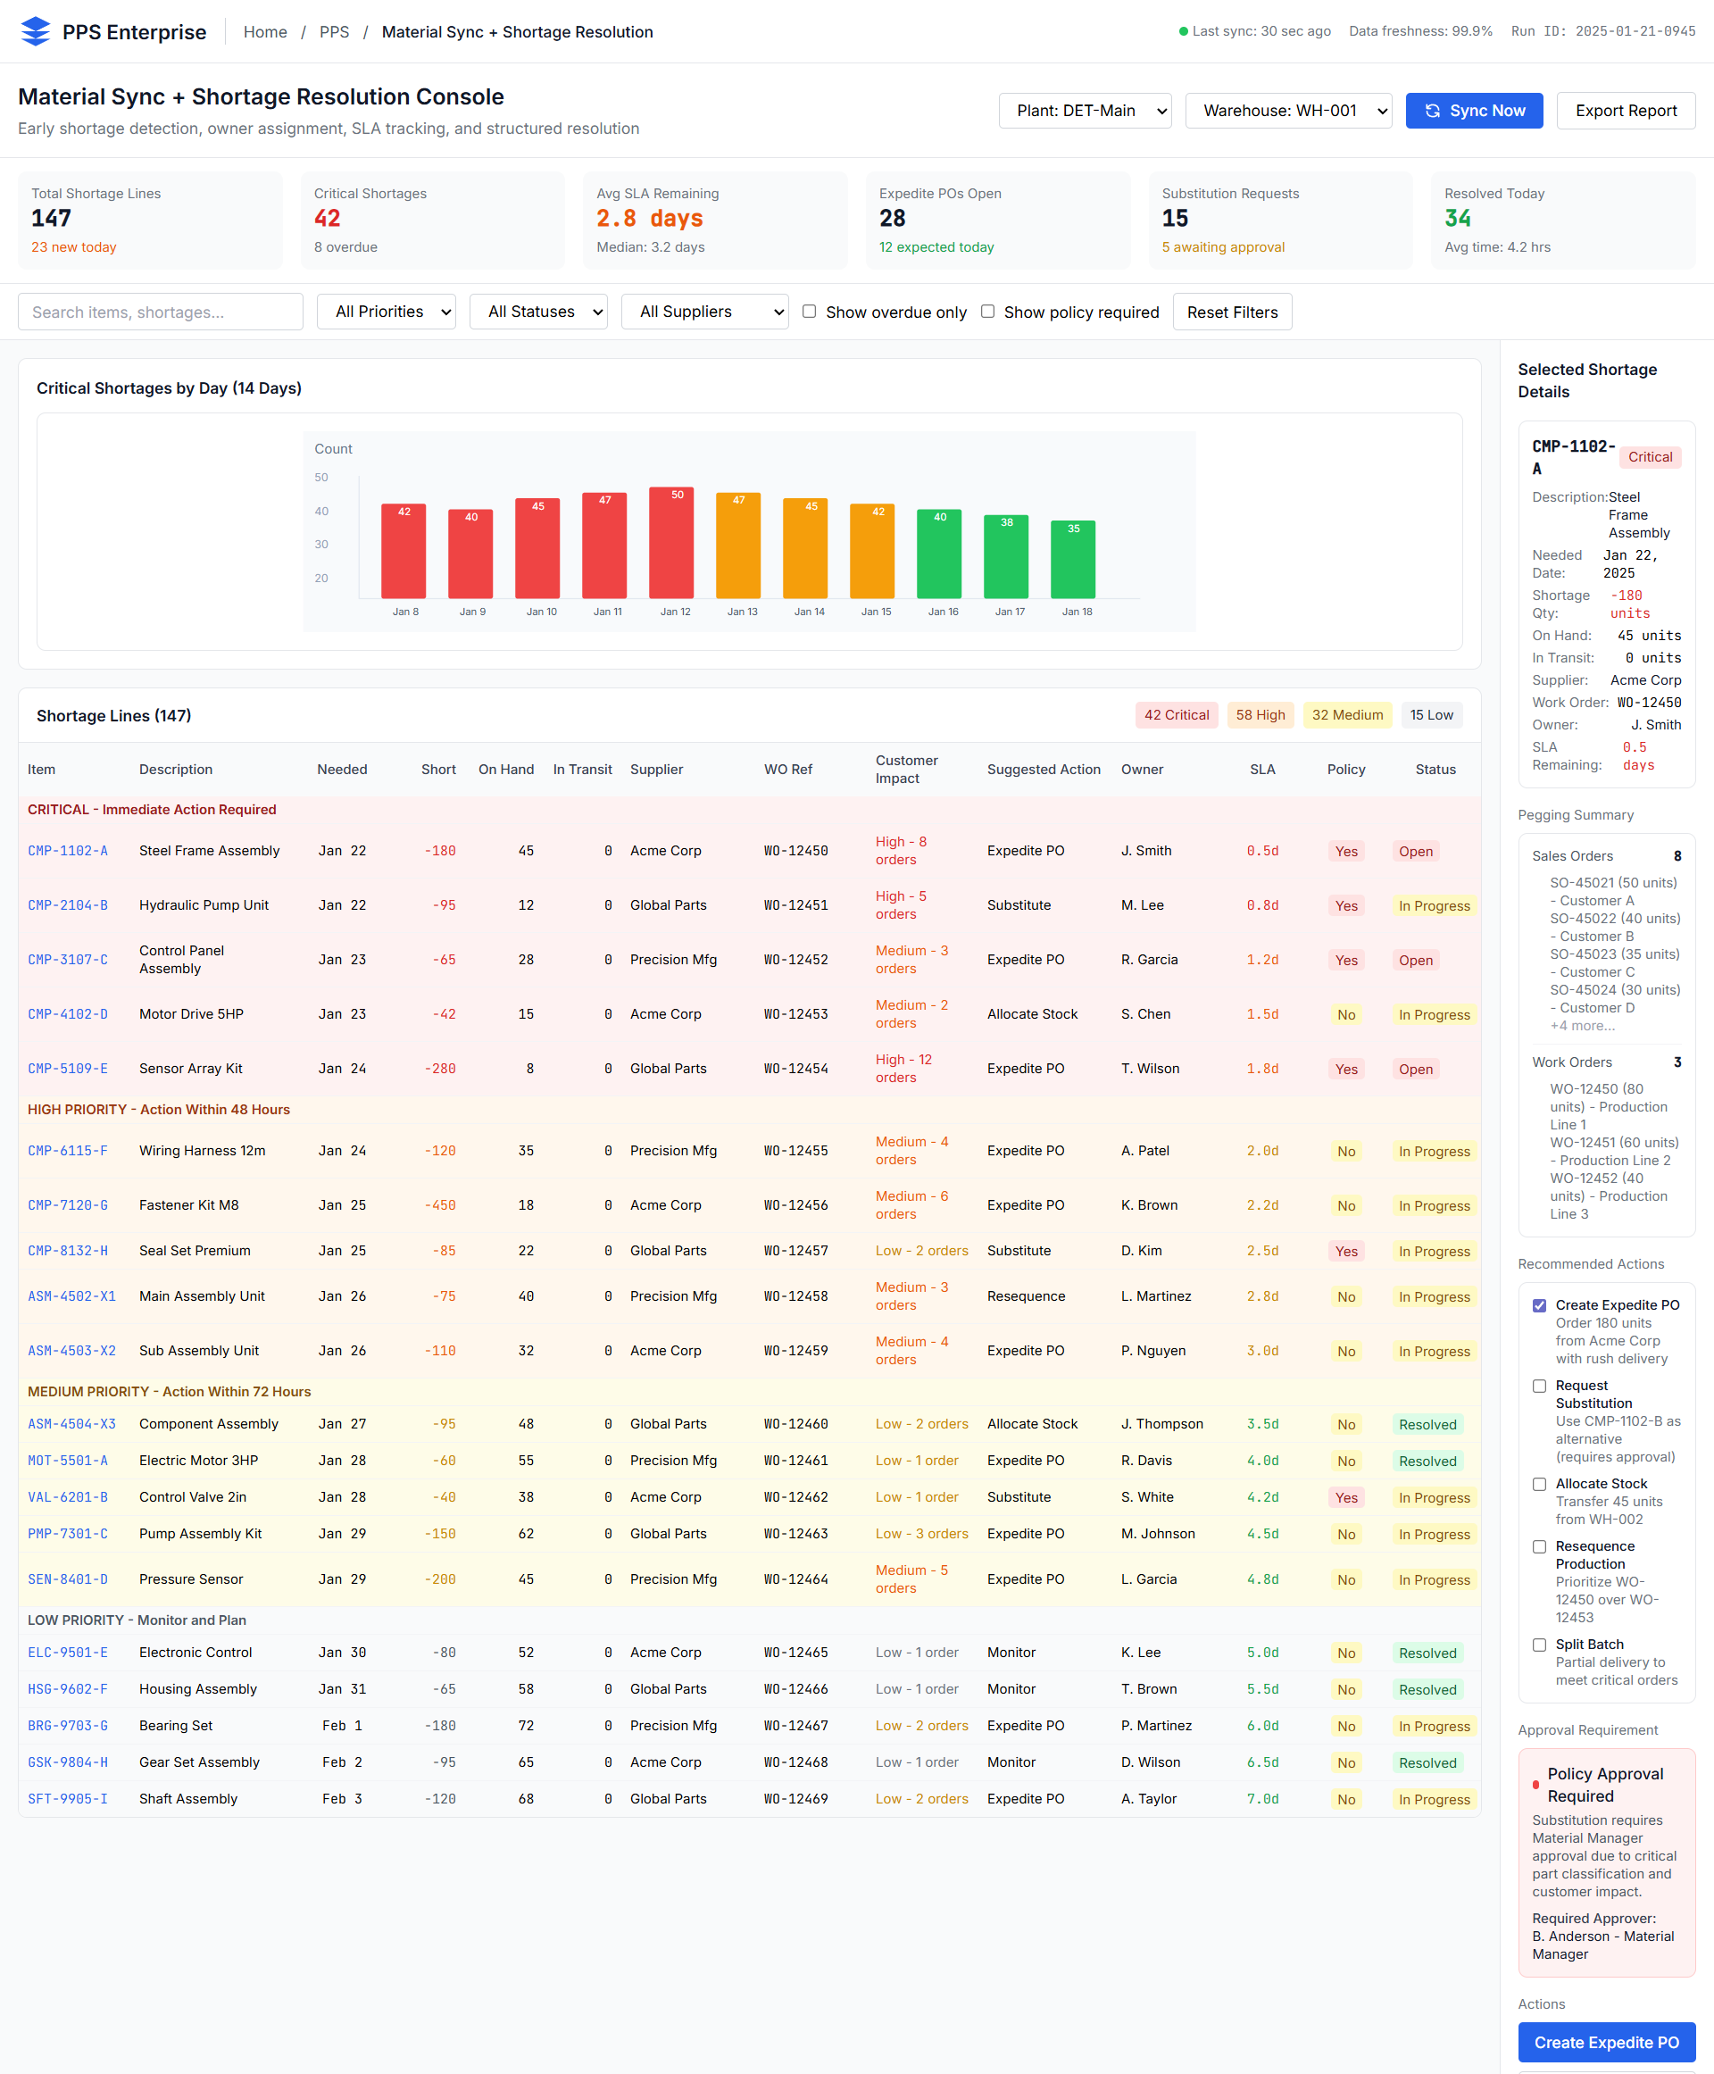1714x2074 pixels.
Task: Enable Show overdue only checkbox
Action: click(x=809, y=311)
